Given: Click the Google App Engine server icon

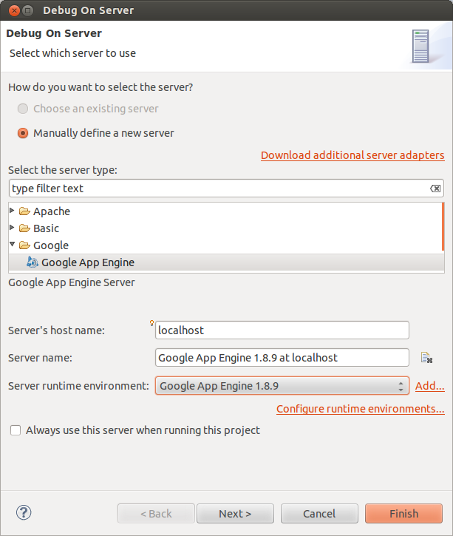Looking at the screenshot, I should (33, 262).
